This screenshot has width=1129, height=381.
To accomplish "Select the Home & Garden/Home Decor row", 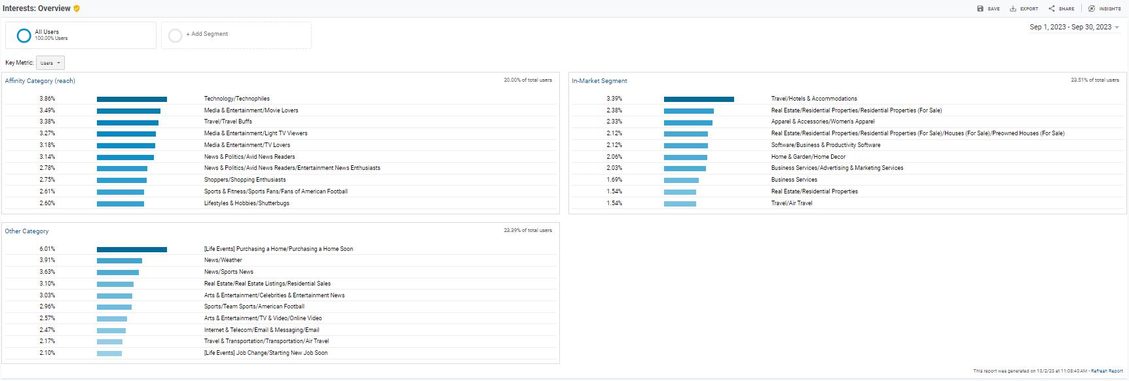I will click(808, 157).
